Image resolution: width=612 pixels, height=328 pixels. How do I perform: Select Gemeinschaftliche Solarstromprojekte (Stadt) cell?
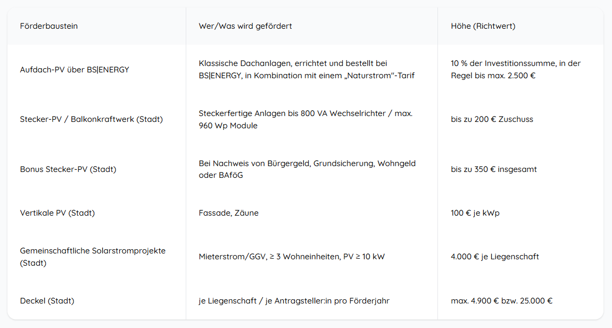pos(93,257)
